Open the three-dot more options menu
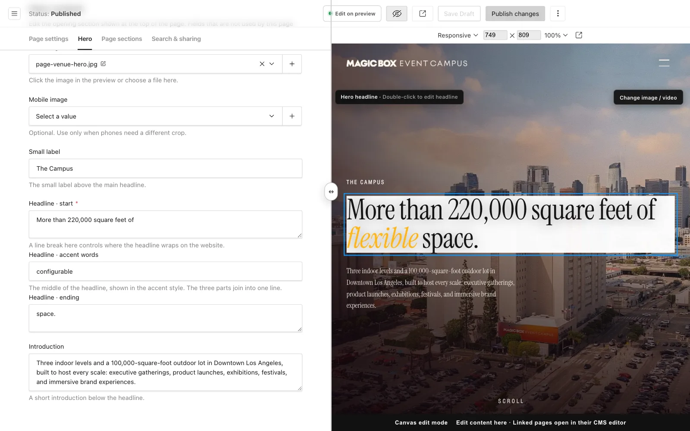 (558, 14)
